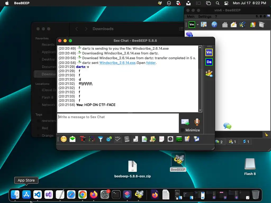Open Spotlight search in the menu bar
The image size is (271, 203).
pos(218,3)
